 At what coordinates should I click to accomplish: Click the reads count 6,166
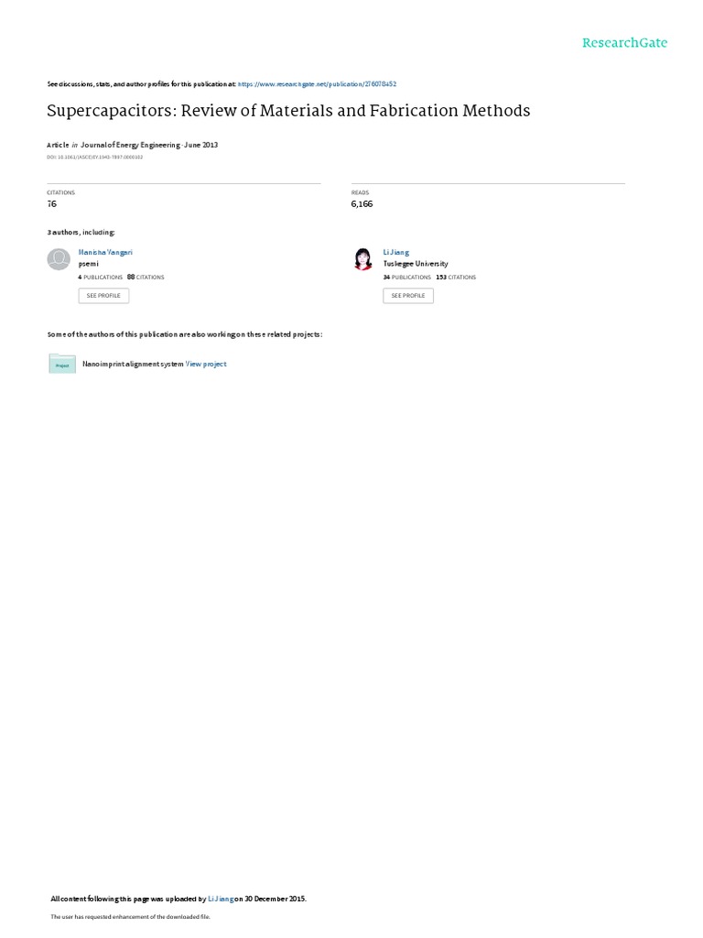click(x=362, y=204)
